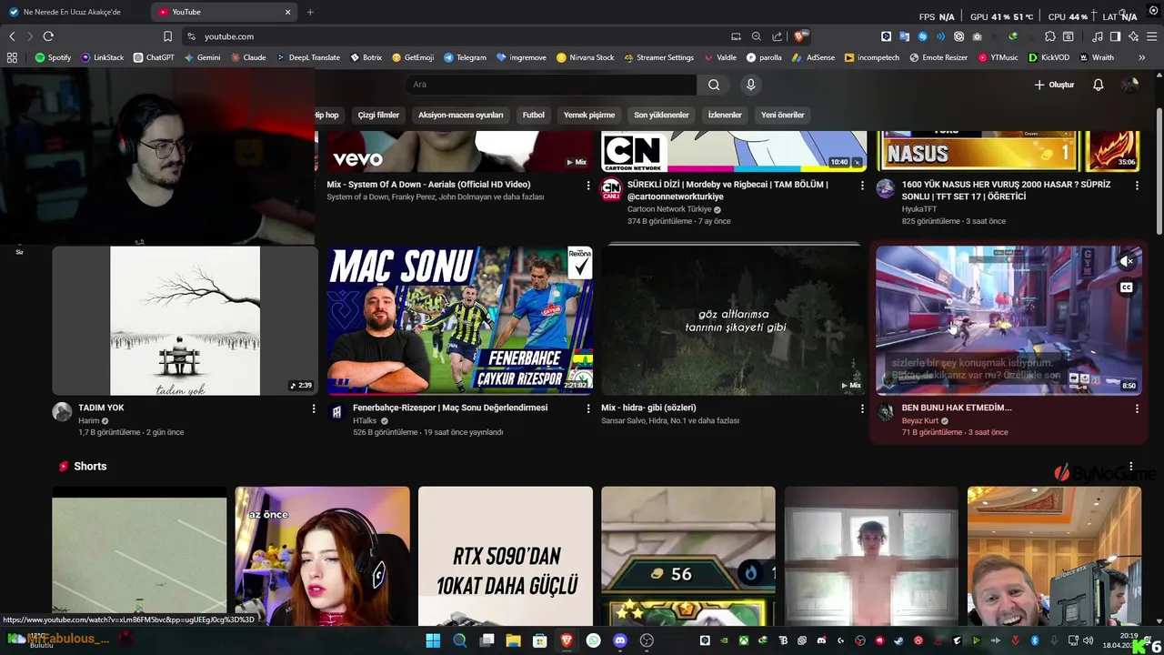The image size is (1164, 655).
Task: Toggle captions on the preview video
Action: (x=1127, y=287)
